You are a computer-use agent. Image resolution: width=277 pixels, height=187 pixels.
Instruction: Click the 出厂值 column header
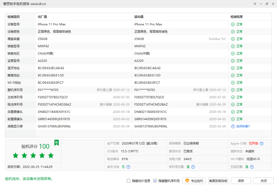pyautogui.click(x=42, y=17)
